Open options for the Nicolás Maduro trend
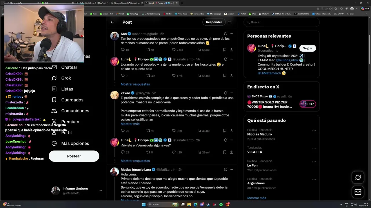Screen dimensions: 371x208 coord(314,131)
